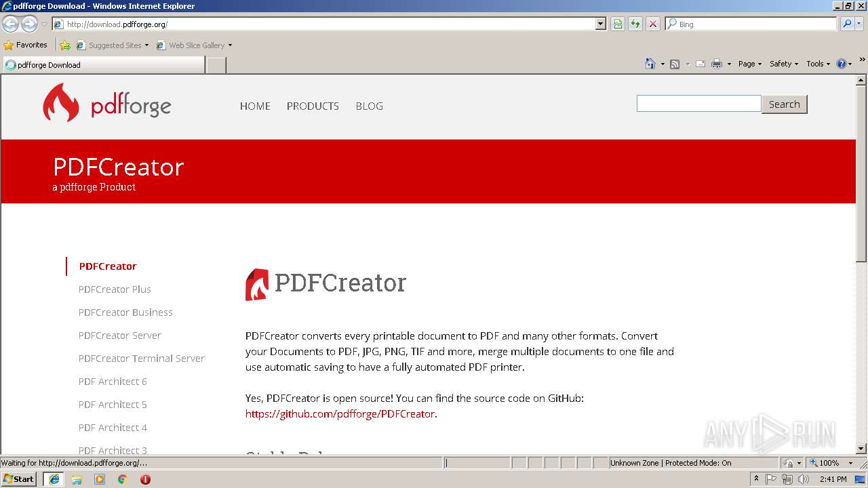868x488 pixels.
Task: Select PDFCreator Business in sidebar
Action: (125, 312)
